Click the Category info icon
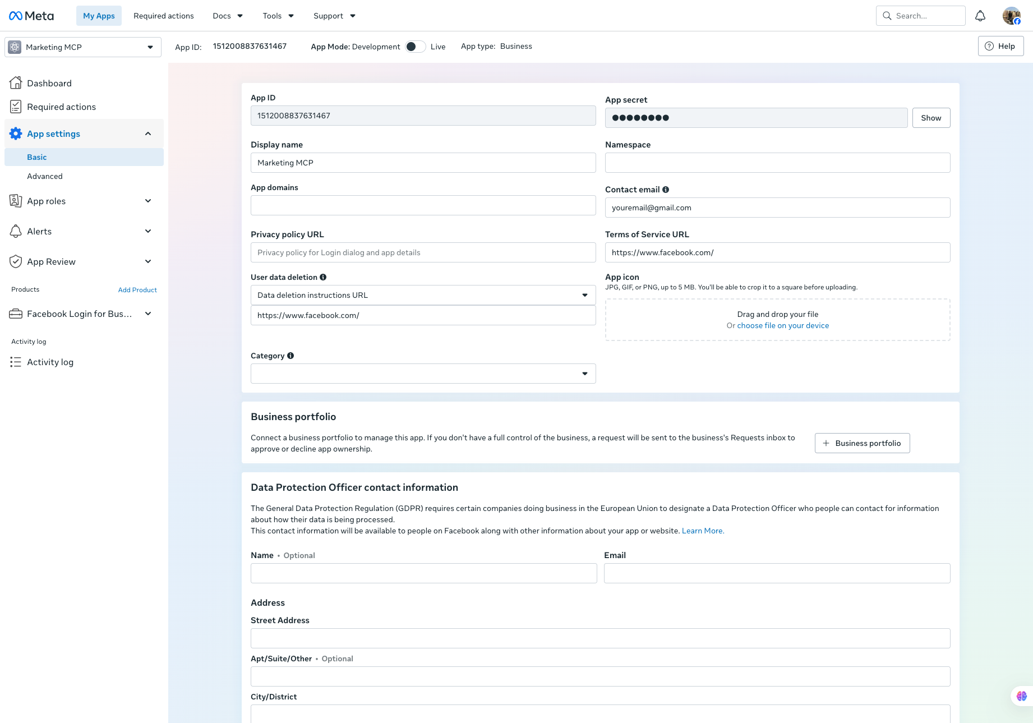Image resolution: width=1033 pixels, height=723 pixels. point(290,356)
